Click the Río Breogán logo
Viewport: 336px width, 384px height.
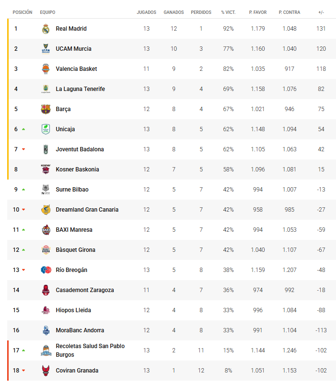click(46, 270)
